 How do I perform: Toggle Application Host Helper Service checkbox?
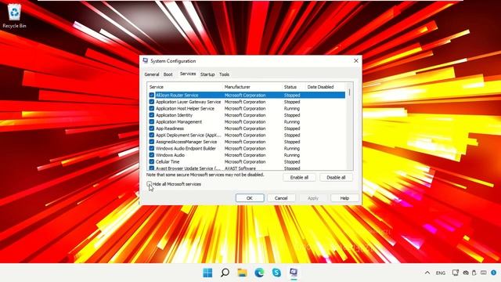151,108
